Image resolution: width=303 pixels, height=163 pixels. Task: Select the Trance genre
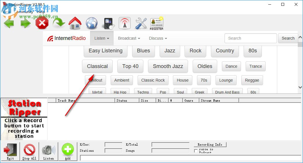click(x=255, y=66)
